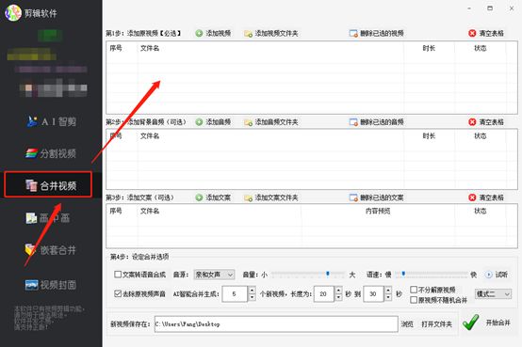Decrease the maximum length 30 seconds stepper
The image size is (522, 347).
pyautogui.click(x=388, y=297)
